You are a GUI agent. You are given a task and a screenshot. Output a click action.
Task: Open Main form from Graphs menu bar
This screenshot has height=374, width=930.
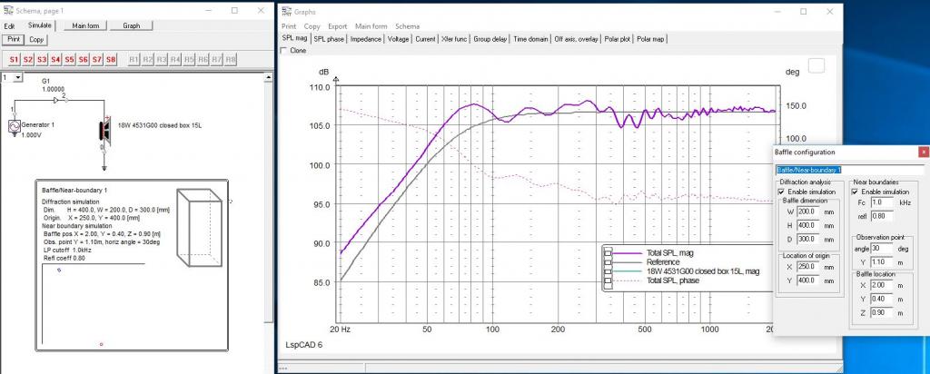(371, 26)
